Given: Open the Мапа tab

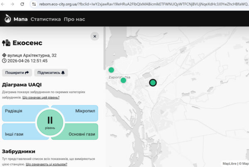Looking at the screenshot, I should pyautogui.click(x=20, y=19).
